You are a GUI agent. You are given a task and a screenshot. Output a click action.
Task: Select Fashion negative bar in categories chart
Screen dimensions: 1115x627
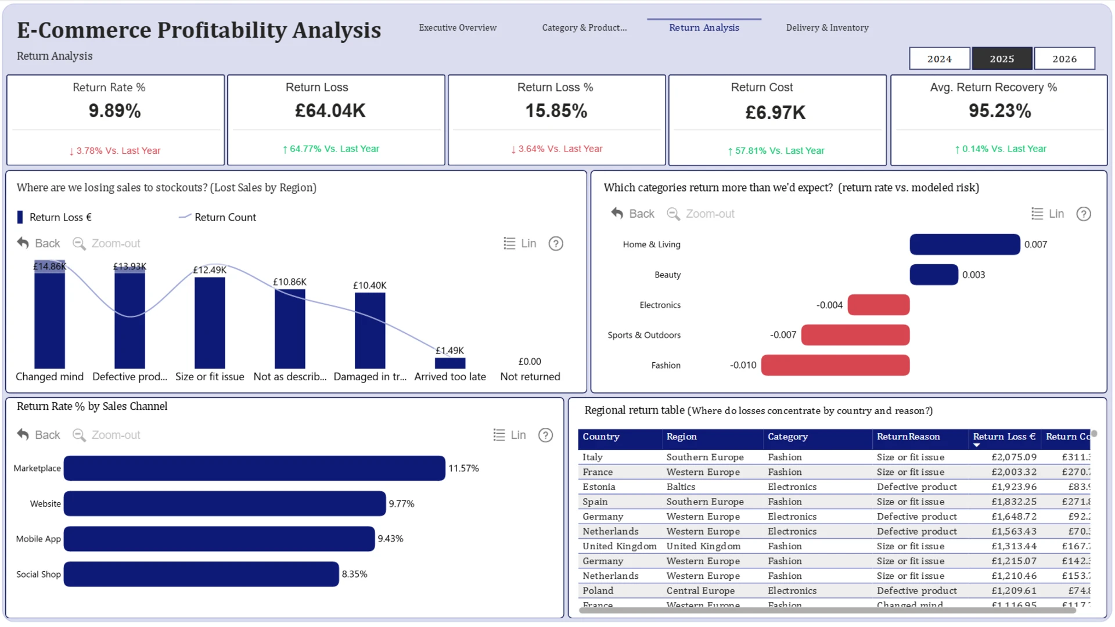point(835,365)
